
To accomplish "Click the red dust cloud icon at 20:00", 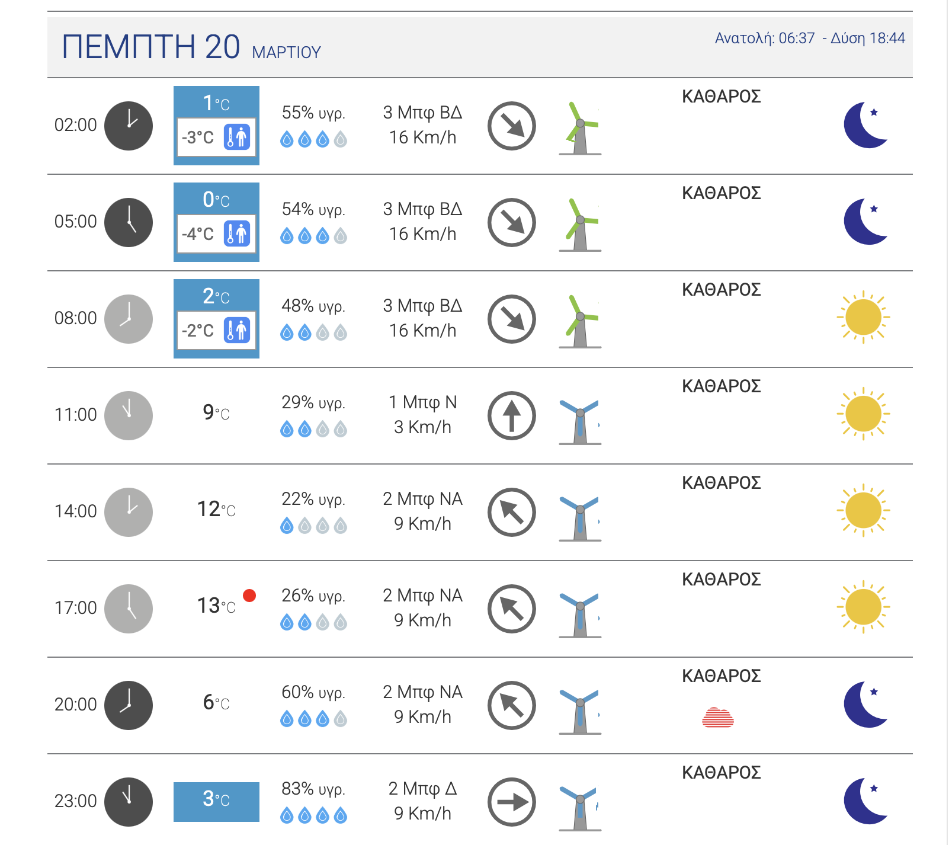I will (718, 717).
